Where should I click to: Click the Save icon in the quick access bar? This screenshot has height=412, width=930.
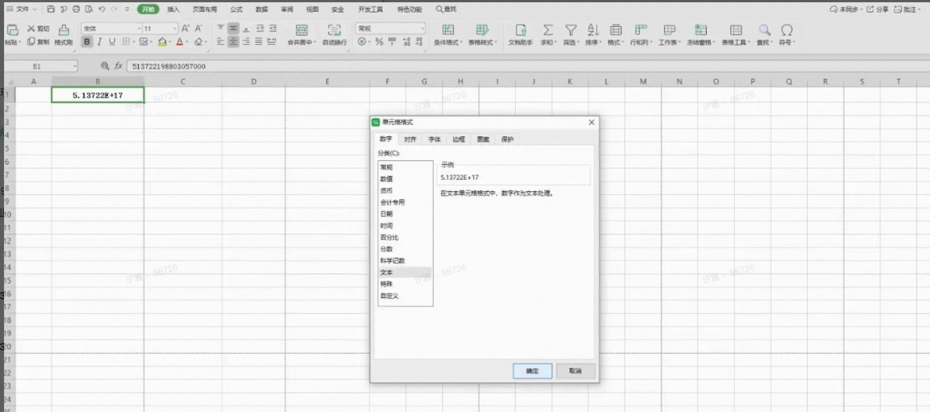tap(50, 9)
